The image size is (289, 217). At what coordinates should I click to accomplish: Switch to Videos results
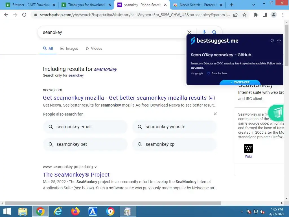coord(94,49)
